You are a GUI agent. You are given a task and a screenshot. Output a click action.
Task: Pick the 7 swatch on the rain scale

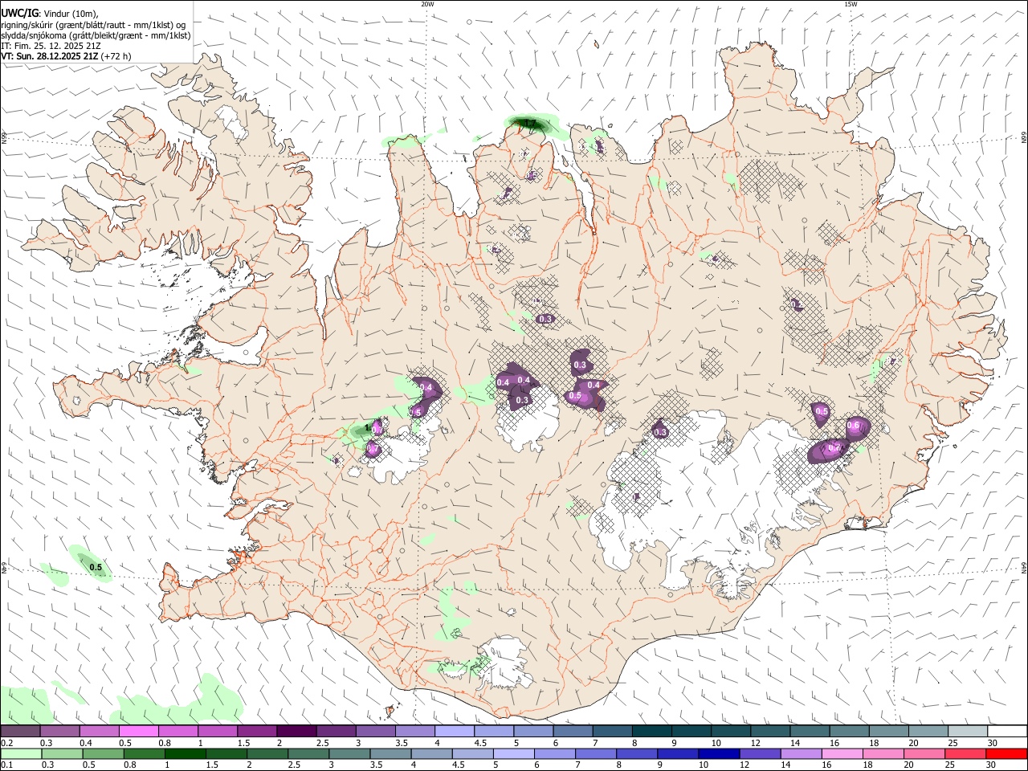596,753
